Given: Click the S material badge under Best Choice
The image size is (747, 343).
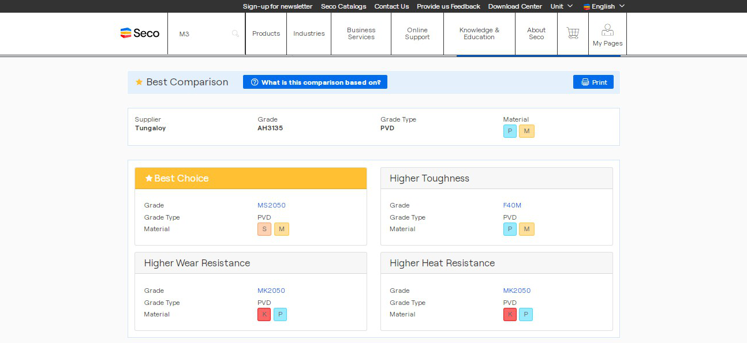Looking at the screenshot, I should tap(264, 229).
